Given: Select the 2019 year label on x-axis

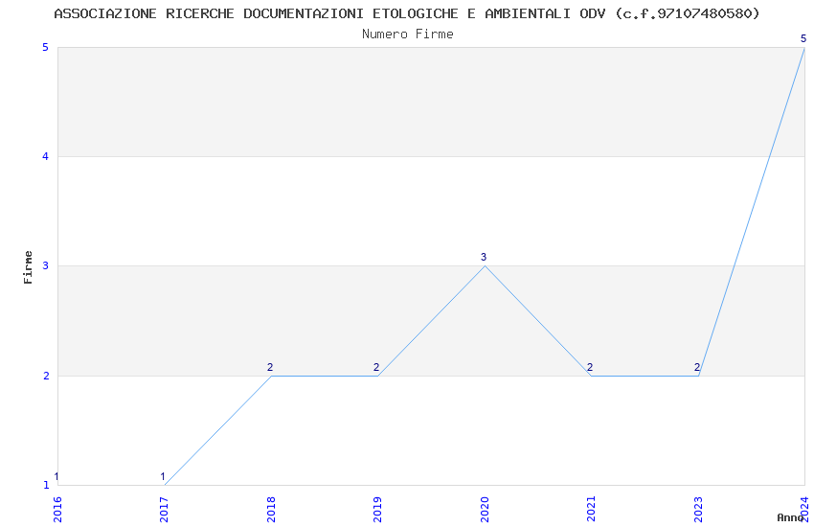Looking at the screenshot, I should point(378,510).
